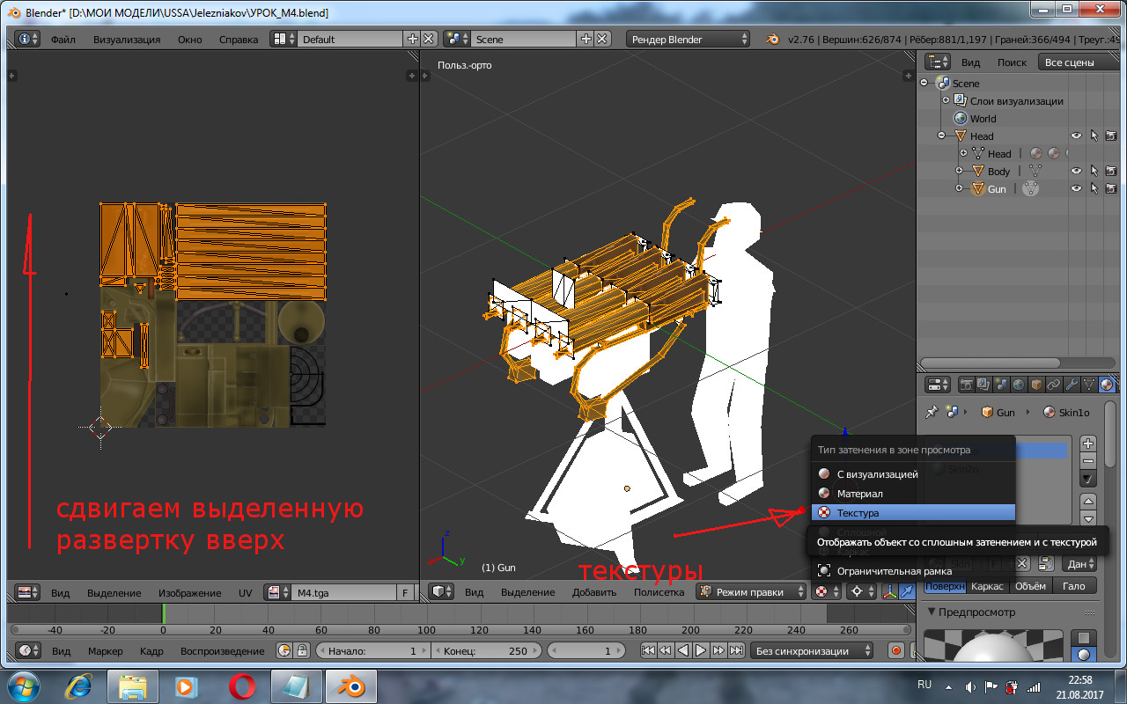This screenshot has height=704, width=1127.
Task: Click the End frame field
Action: coord(485,651)
